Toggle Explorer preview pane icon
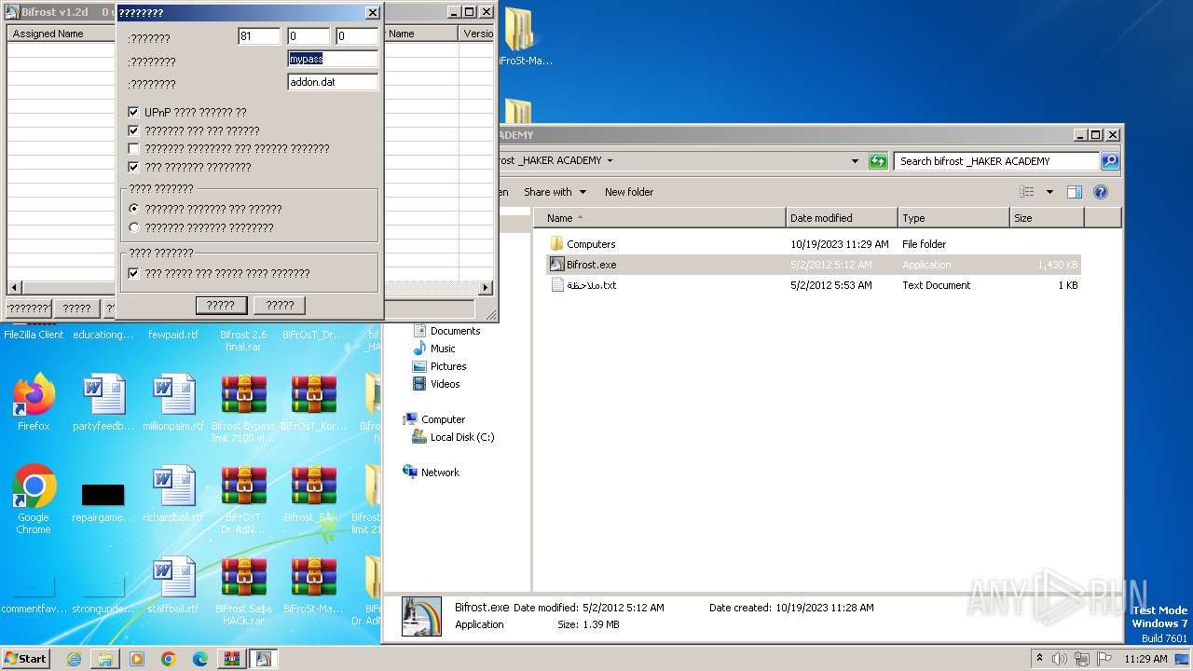This screenshot has width=1193, height=671. (1075, 192)
